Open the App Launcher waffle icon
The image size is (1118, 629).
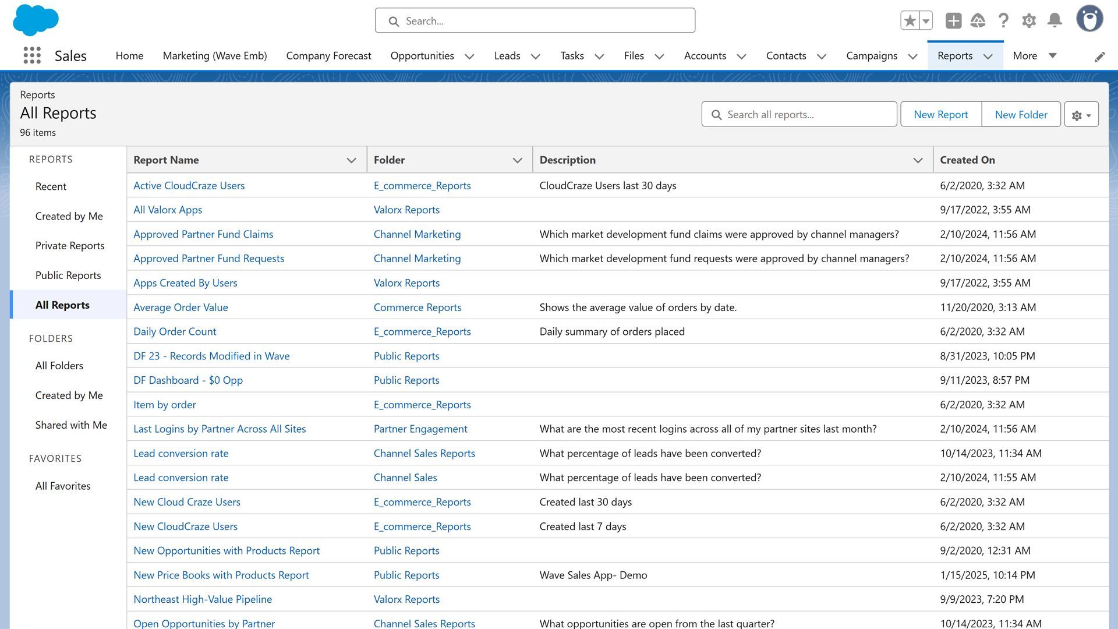click(31, 55)
